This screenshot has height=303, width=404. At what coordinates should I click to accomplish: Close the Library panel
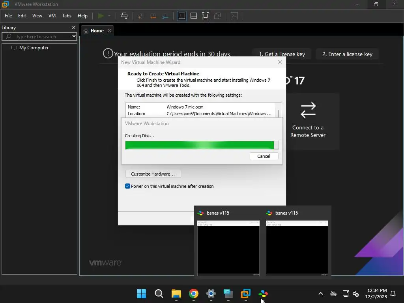[x=74, y=27]
